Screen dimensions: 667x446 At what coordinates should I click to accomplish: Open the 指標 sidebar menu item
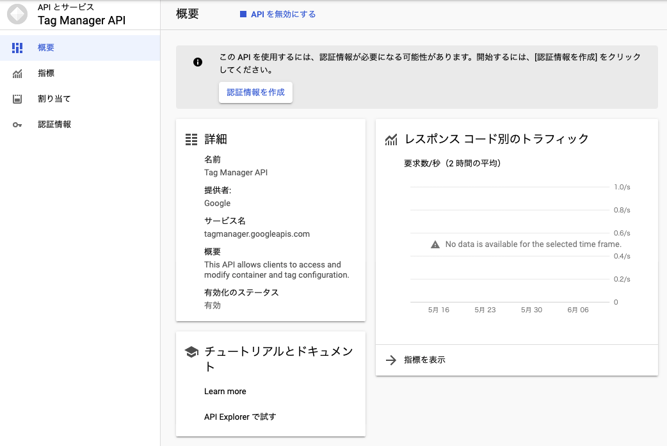click(80, 73)
